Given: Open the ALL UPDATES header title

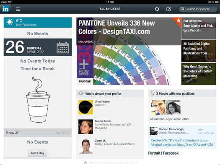Looking at the screenshot, I should 110,9.
